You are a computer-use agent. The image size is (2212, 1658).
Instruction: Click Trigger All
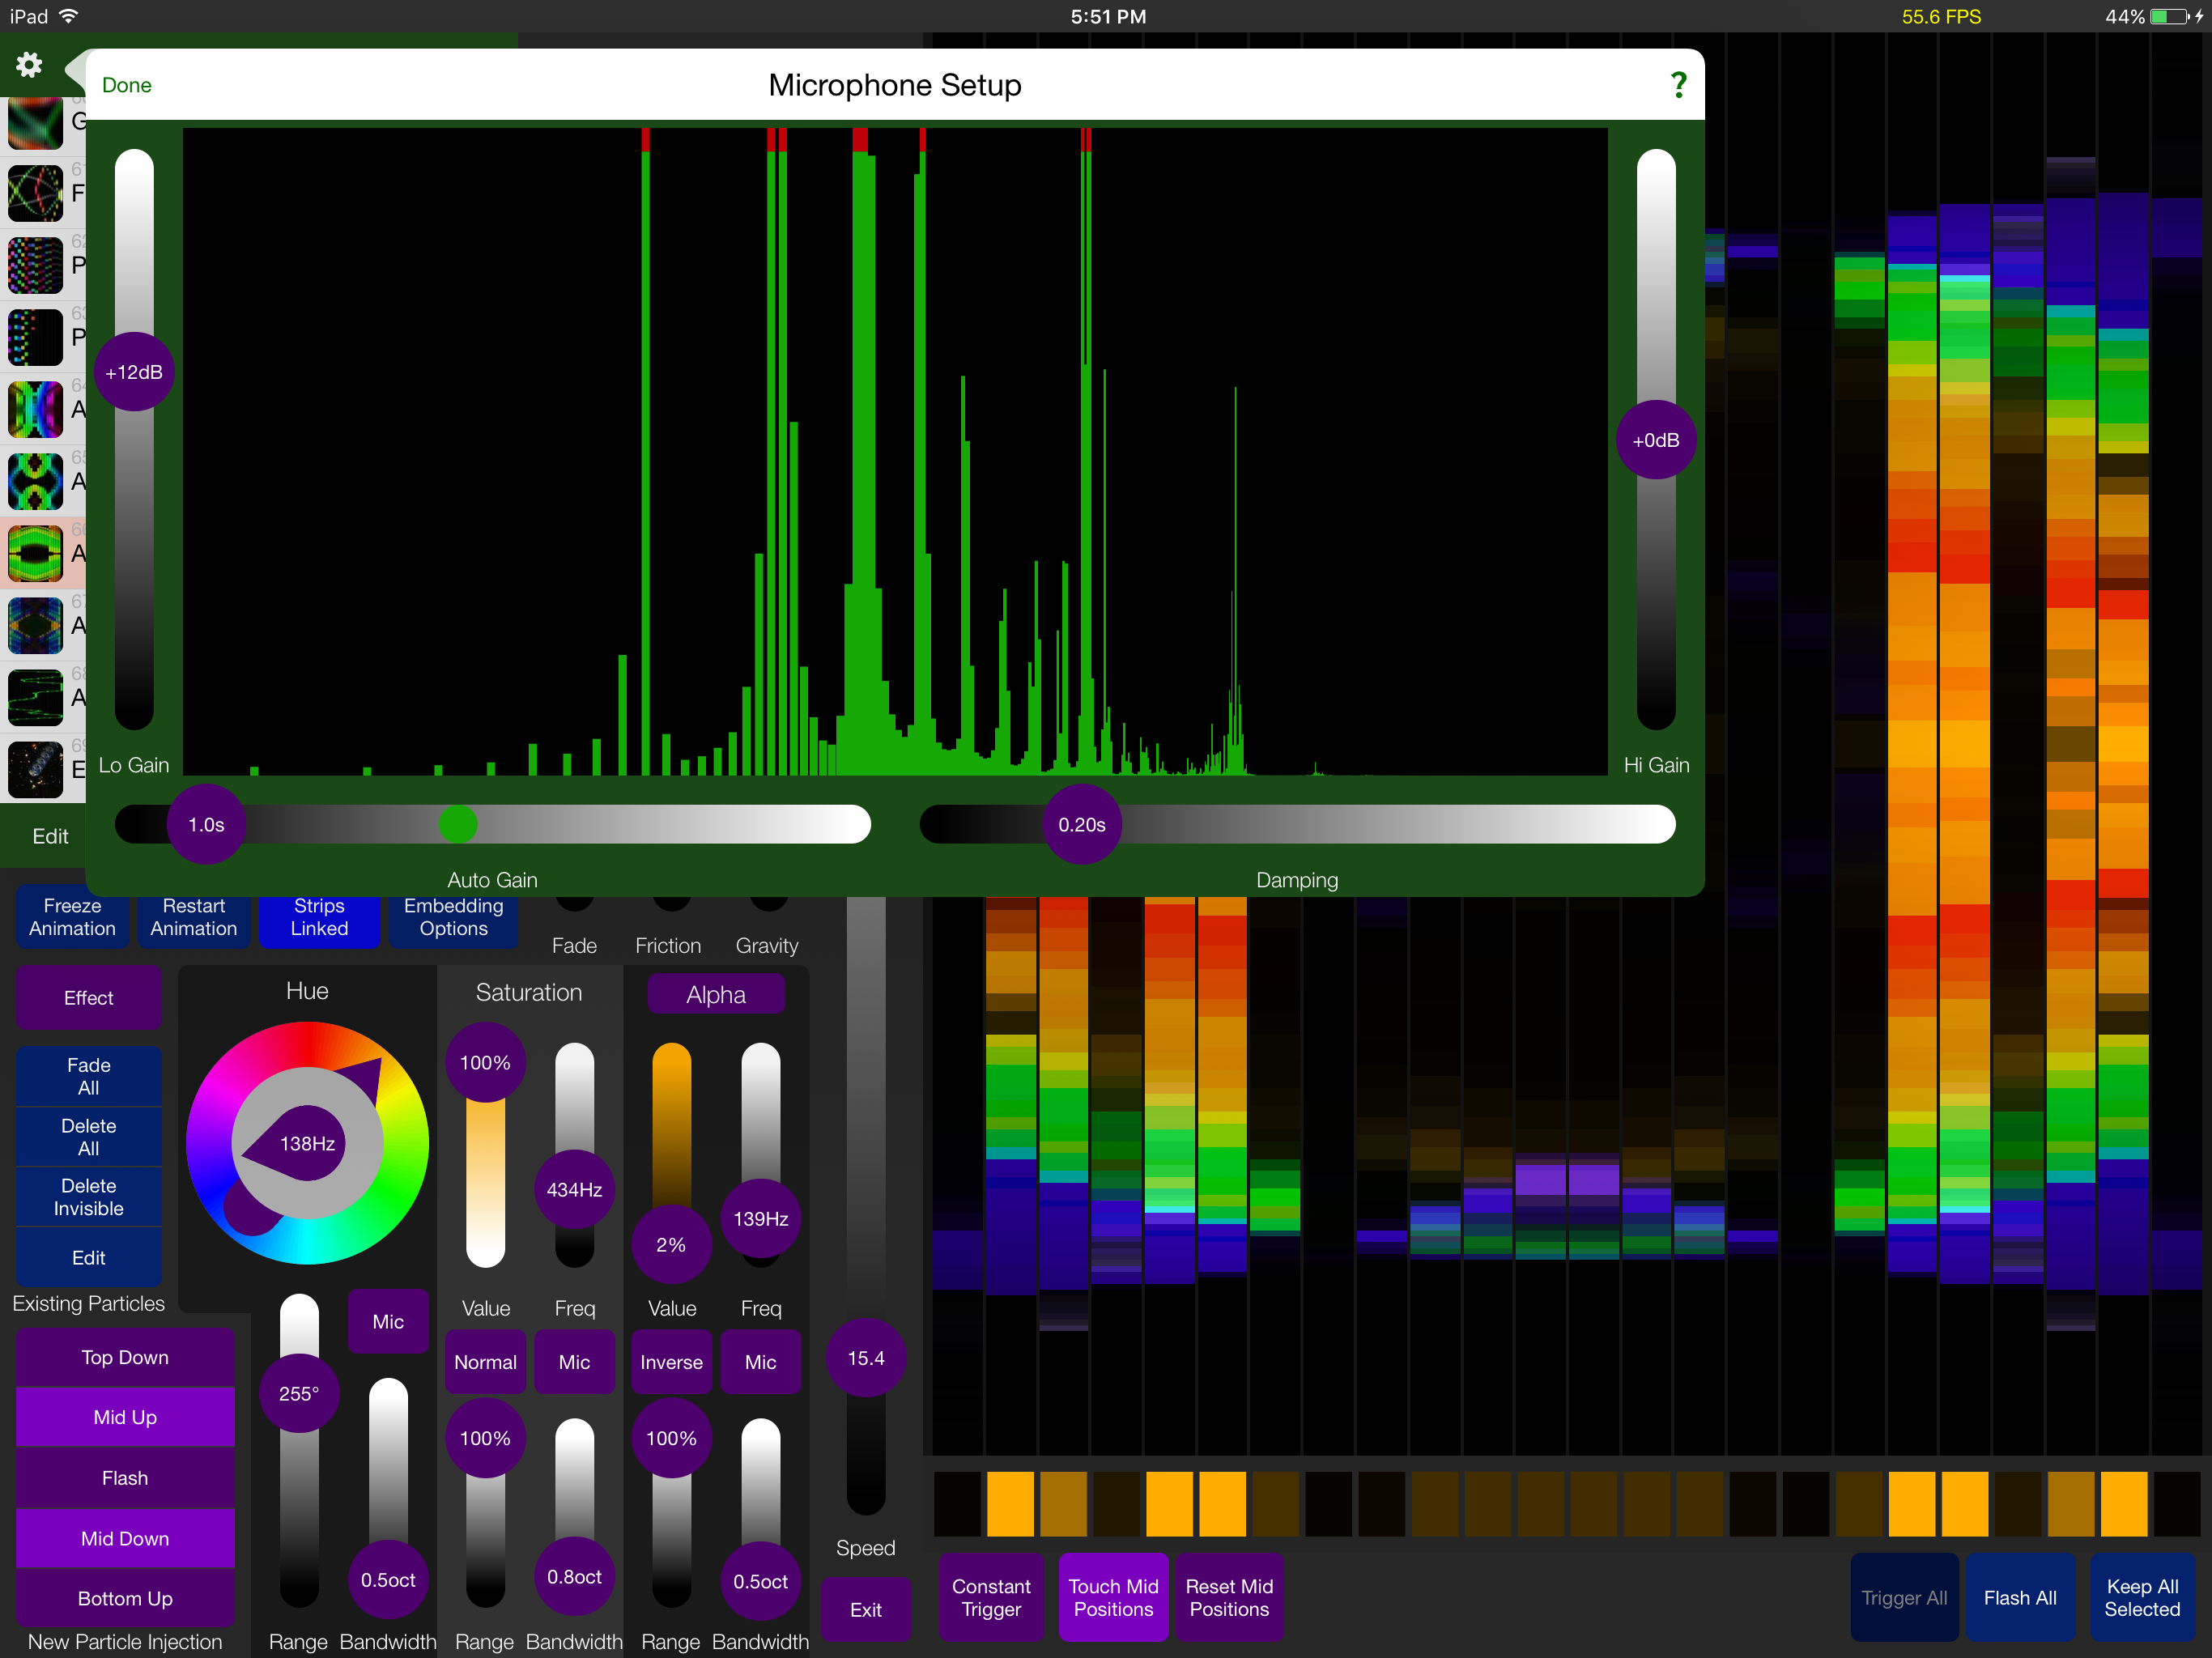pyautogui.click(x=1904, y=1597)
